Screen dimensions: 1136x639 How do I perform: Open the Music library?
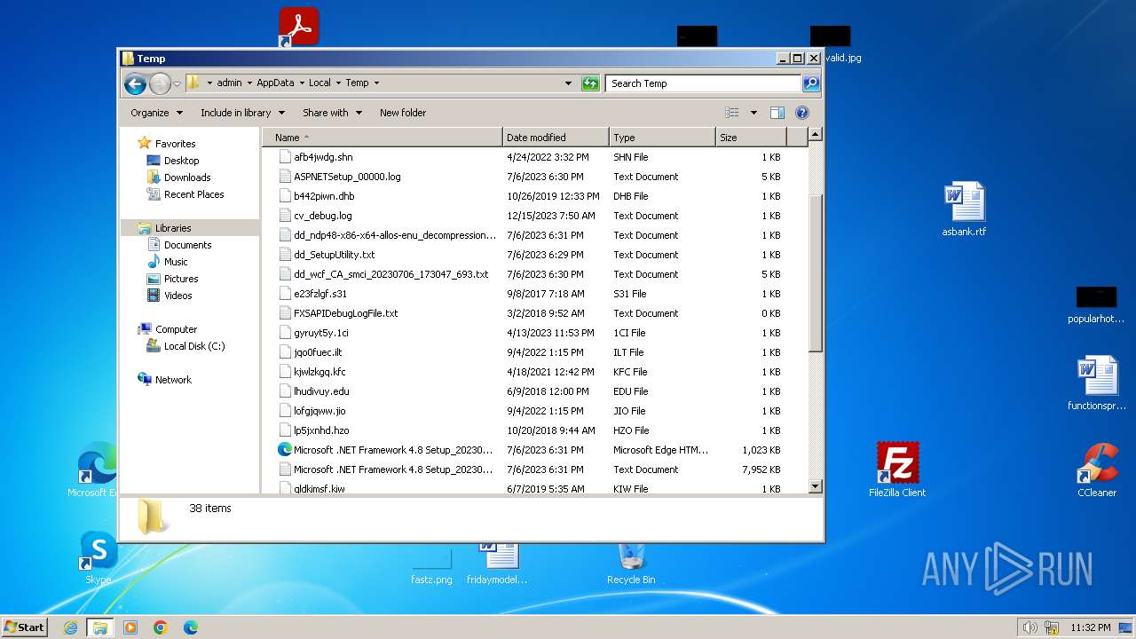pyautogui.click(x=176, y=262)
